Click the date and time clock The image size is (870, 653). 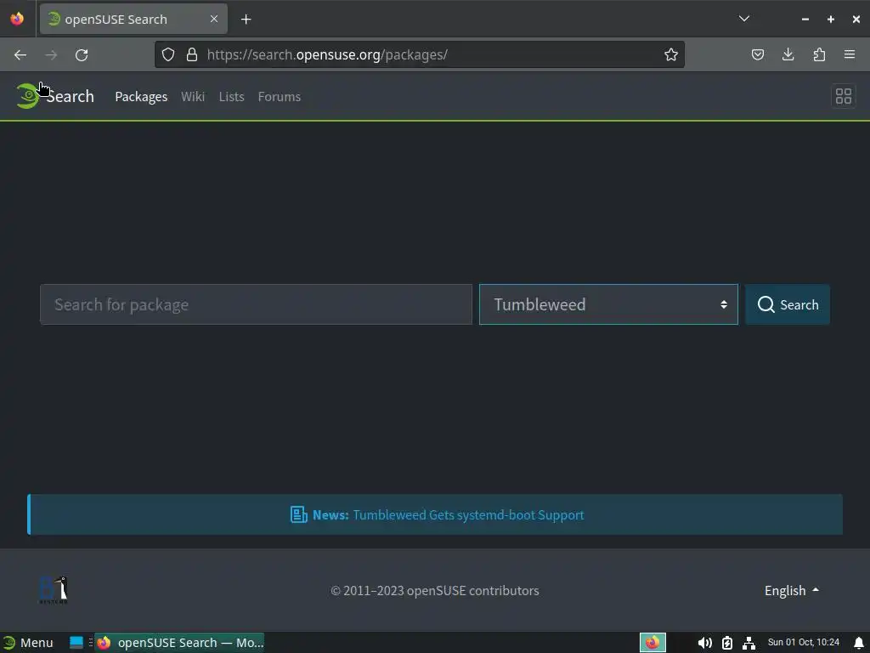click(803, 643)
